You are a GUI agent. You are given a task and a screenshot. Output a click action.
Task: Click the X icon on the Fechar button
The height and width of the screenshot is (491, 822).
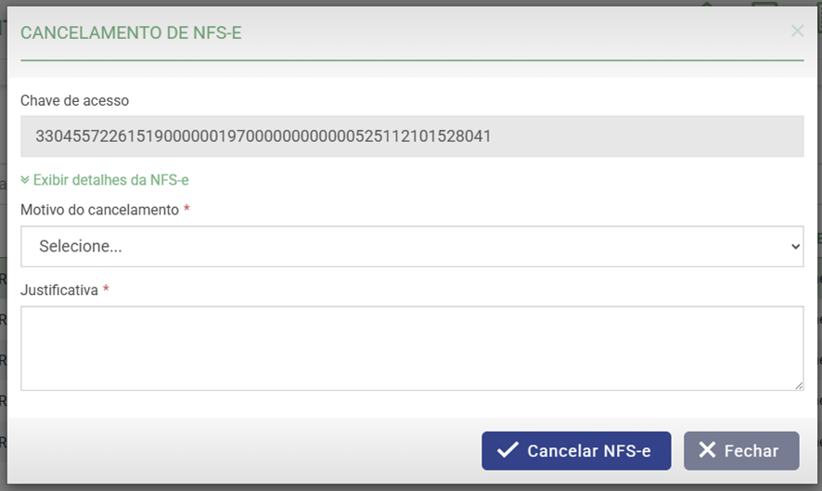707,450
